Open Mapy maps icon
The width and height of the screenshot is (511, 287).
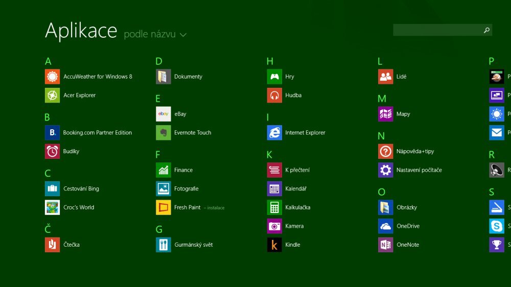385,114
